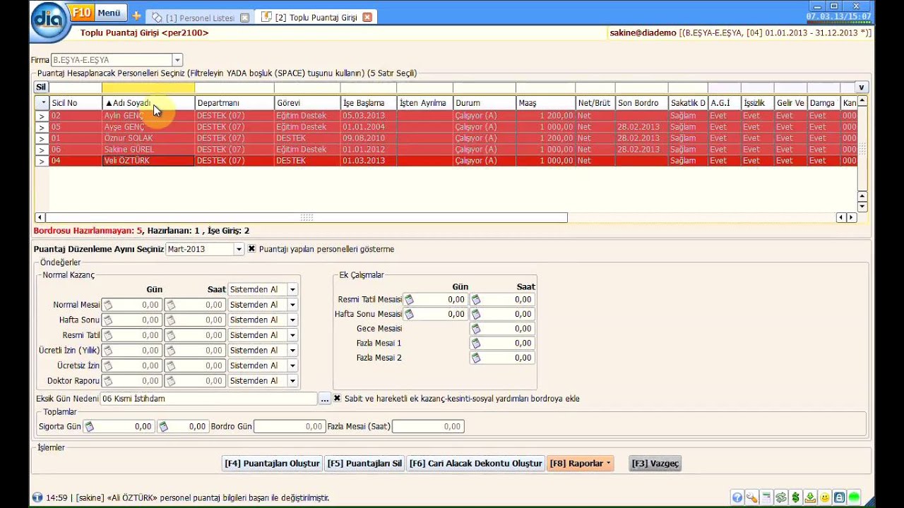This screenshot has width=904, height=508.
Task: Click calculator icon of Hafta Sonu Gün field
Action: coord(108,320)
